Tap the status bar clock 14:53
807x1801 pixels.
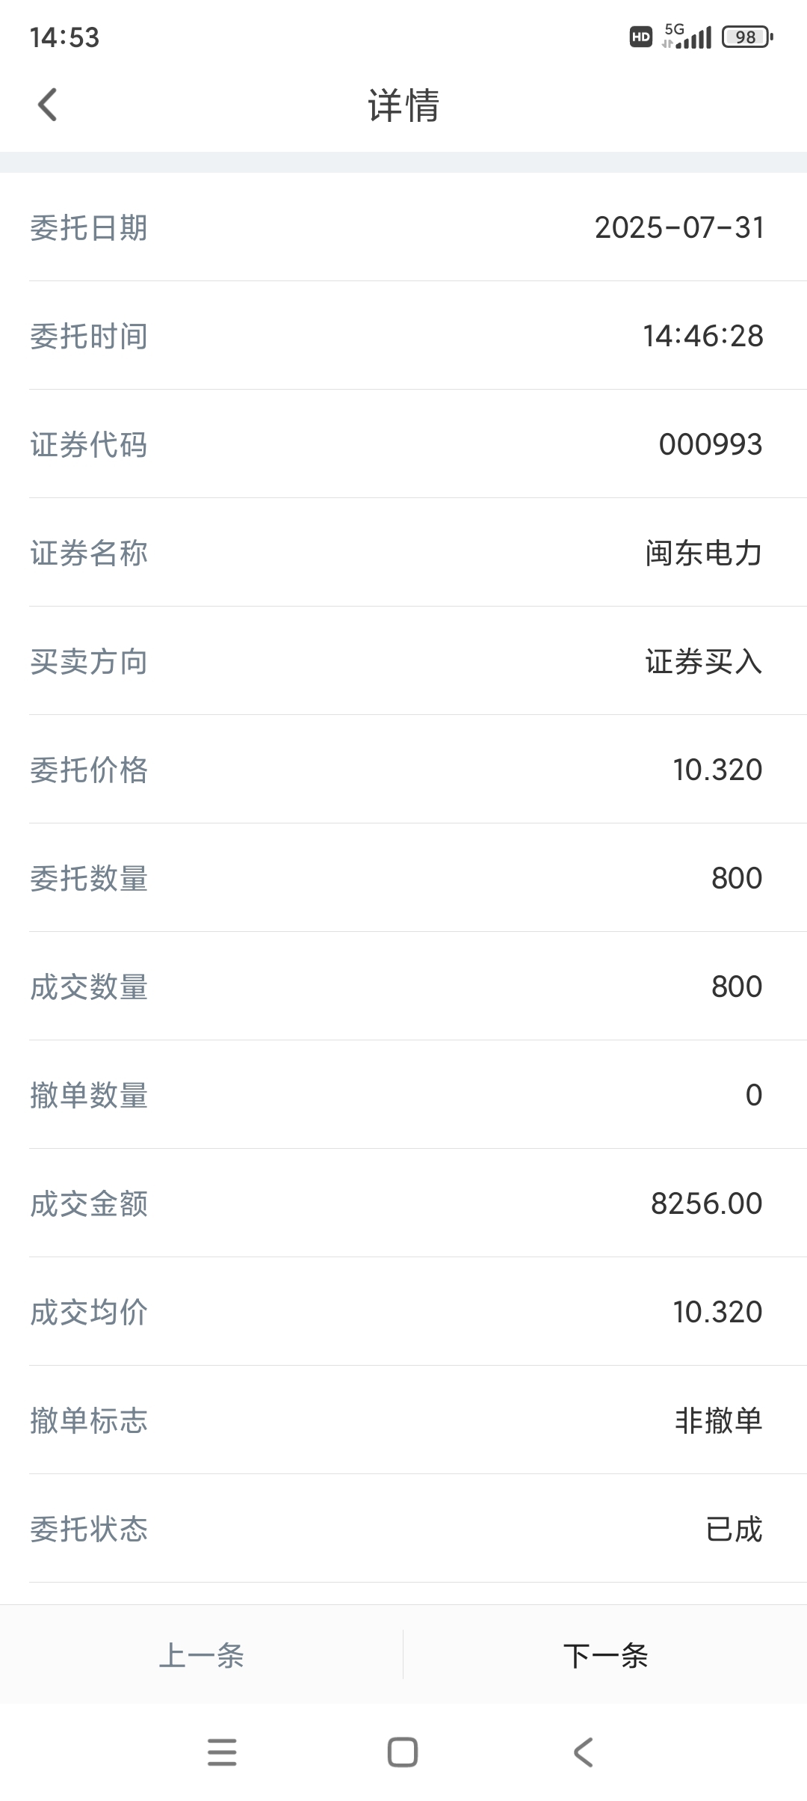click(64, 37)
